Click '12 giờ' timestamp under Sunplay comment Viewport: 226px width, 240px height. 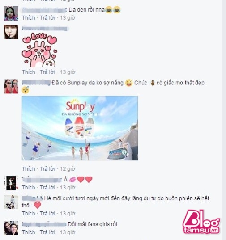[68, 169]
